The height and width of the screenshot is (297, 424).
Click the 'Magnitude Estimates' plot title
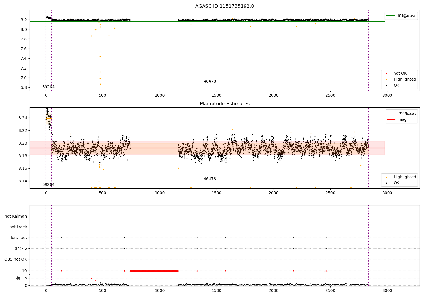(x=224, y=104)
